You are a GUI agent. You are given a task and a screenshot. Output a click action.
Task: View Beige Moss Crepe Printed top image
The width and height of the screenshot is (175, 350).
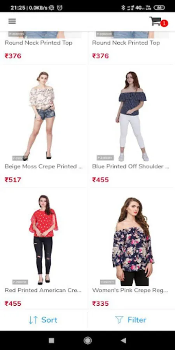point(42,115)
